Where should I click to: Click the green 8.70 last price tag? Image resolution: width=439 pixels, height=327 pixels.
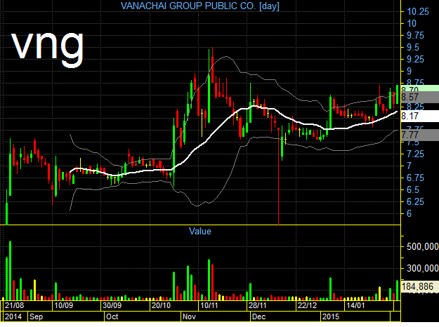[420, 88]
